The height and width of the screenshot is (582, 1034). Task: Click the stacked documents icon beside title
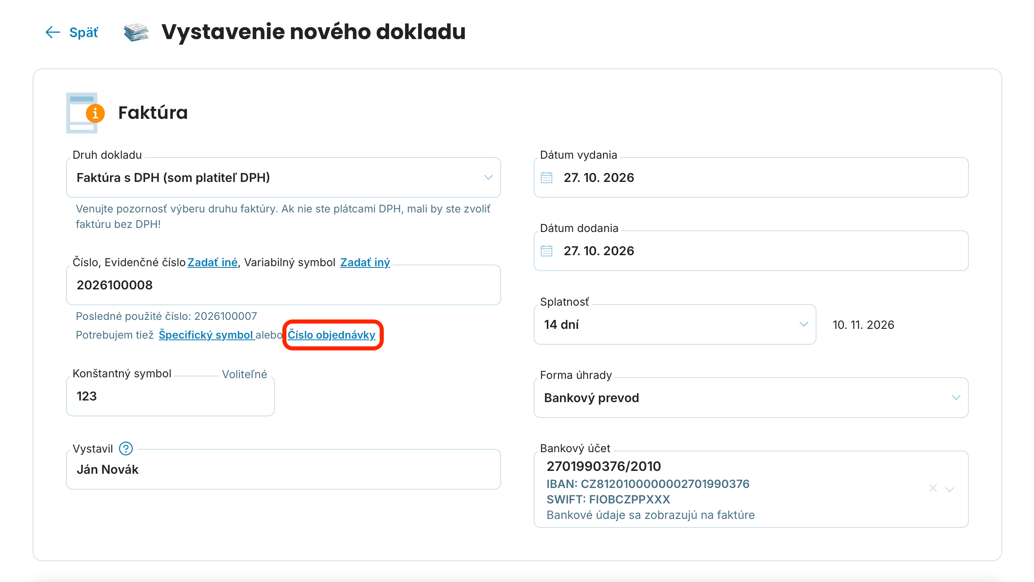[136, 32]
